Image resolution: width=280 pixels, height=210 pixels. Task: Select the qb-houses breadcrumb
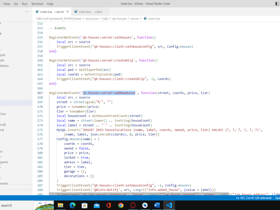[x=119, y=18]
